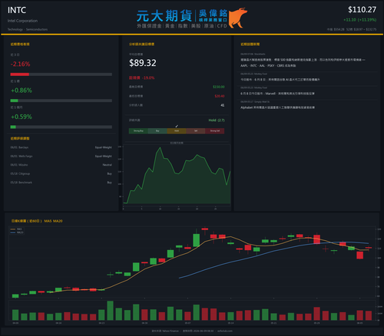Click the orange bull logo icon
Viewport: 384px width, 336px height.
pyautogui.click(x=238, y=18)
